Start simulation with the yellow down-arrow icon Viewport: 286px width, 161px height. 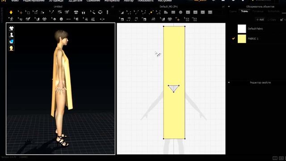[11, 13]
